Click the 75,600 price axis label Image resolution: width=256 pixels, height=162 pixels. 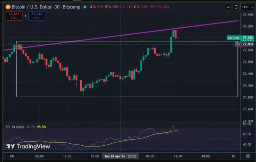pyautogui.click(x=248, y=98)
